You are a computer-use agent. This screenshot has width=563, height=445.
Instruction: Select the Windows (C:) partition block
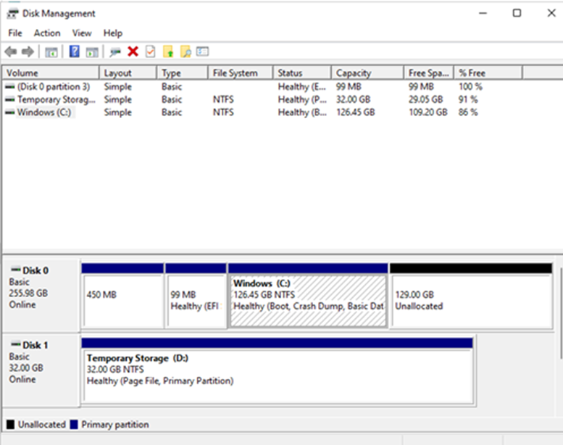tap(308, 296)
